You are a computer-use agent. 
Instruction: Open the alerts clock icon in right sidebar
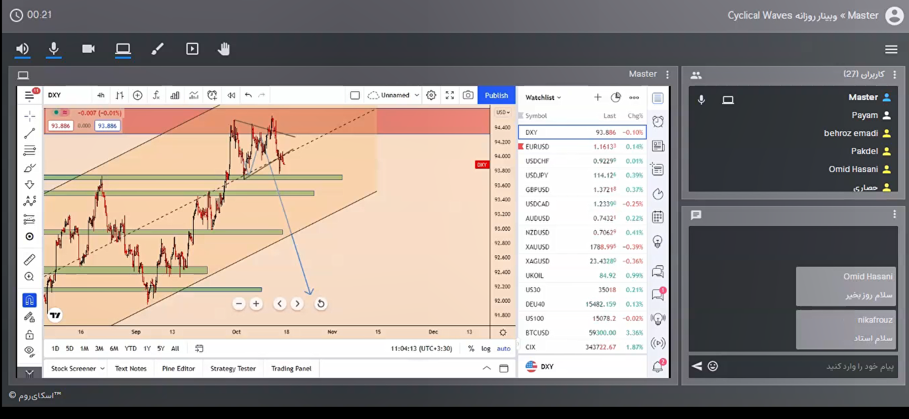pyautogui.click(x=658, y=121)
